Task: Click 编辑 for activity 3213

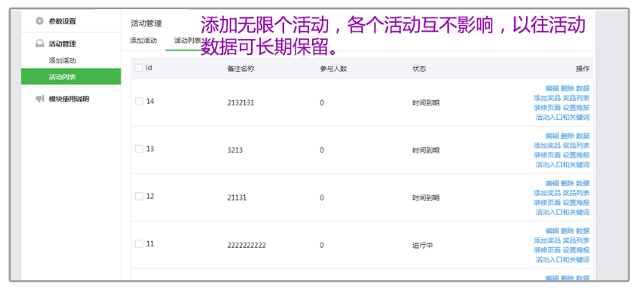Action: (x=552, y=136)
